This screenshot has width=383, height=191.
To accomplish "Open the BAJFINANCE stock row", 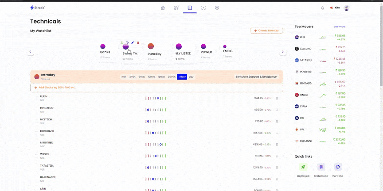I will [156, 179].
